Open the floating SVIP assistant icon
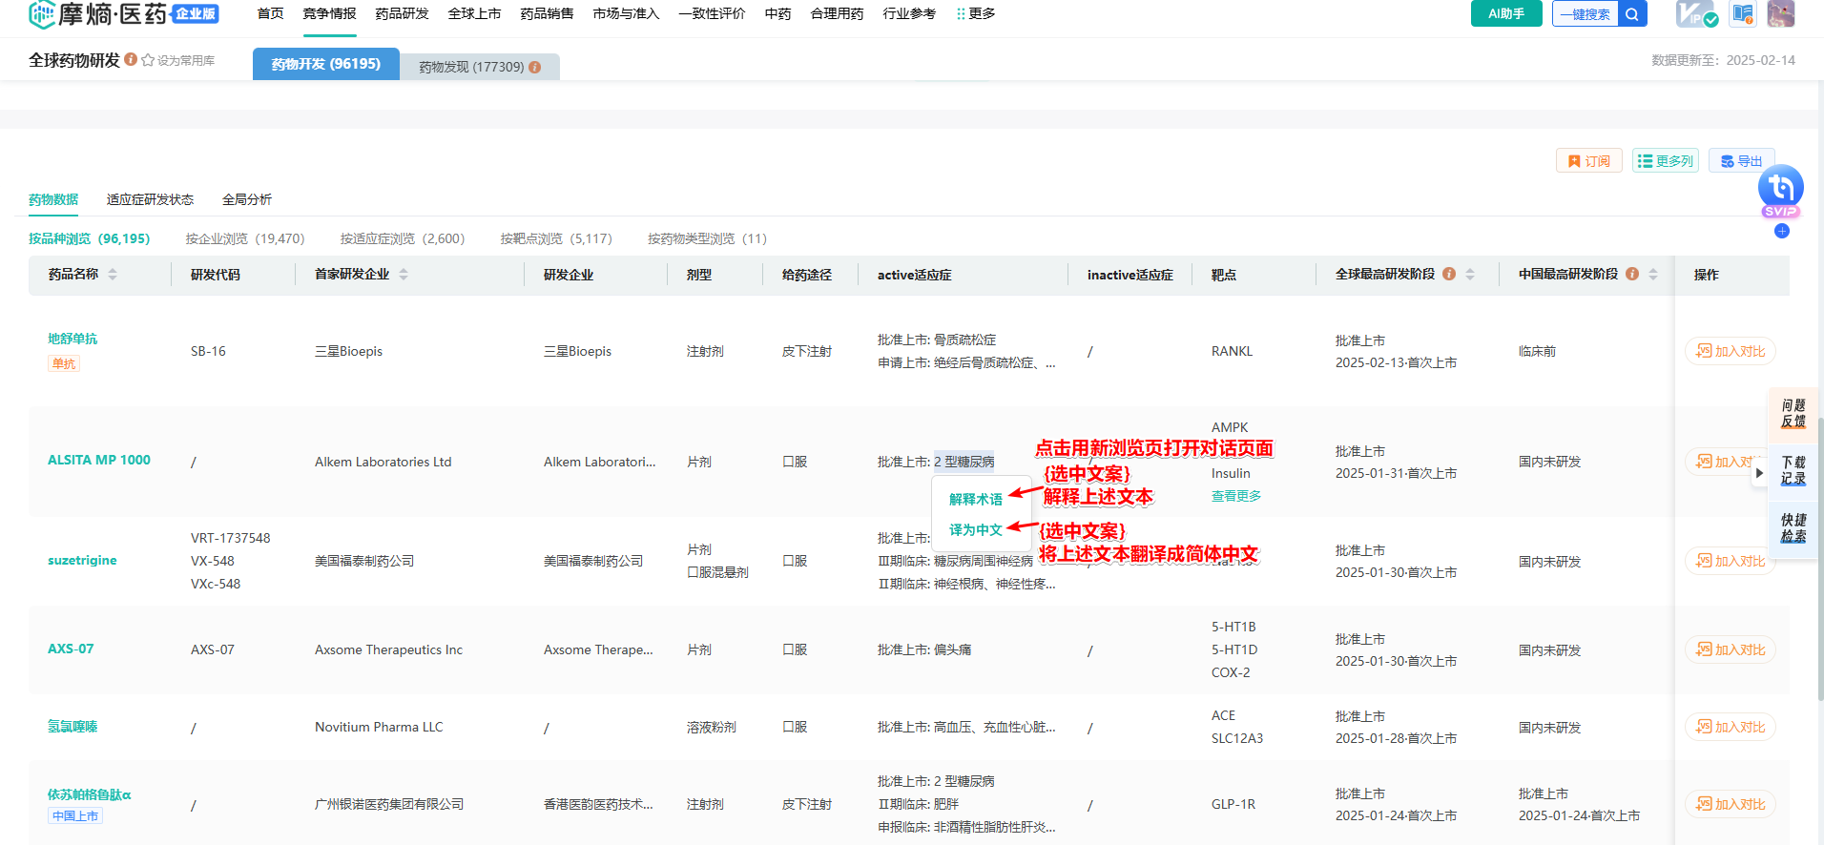Viewport: 1824px width, 845px height. 1780,188
